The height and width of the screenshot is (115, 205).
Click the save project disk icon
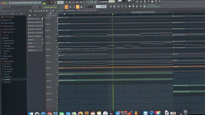[152, 2]
